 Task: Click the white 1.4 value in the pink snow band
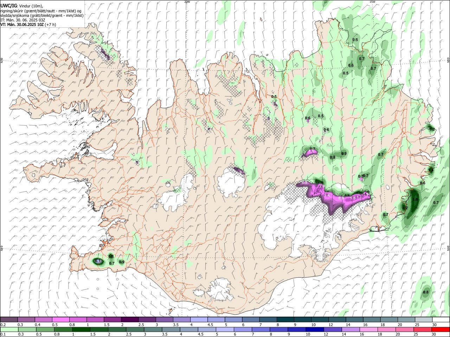tap(327, 195)
